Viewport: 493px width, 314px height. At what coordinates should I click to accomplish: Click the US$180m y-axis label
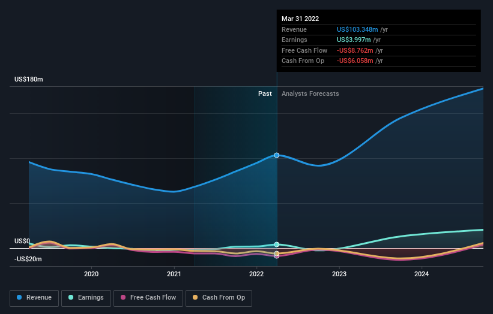point(29,79)
